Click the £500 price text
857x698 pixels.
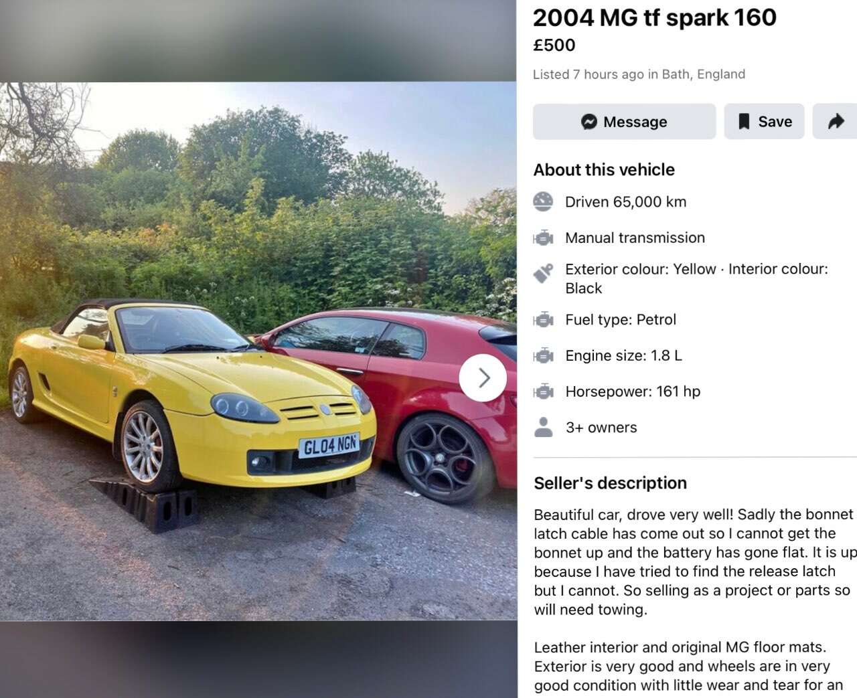(554, 45)
